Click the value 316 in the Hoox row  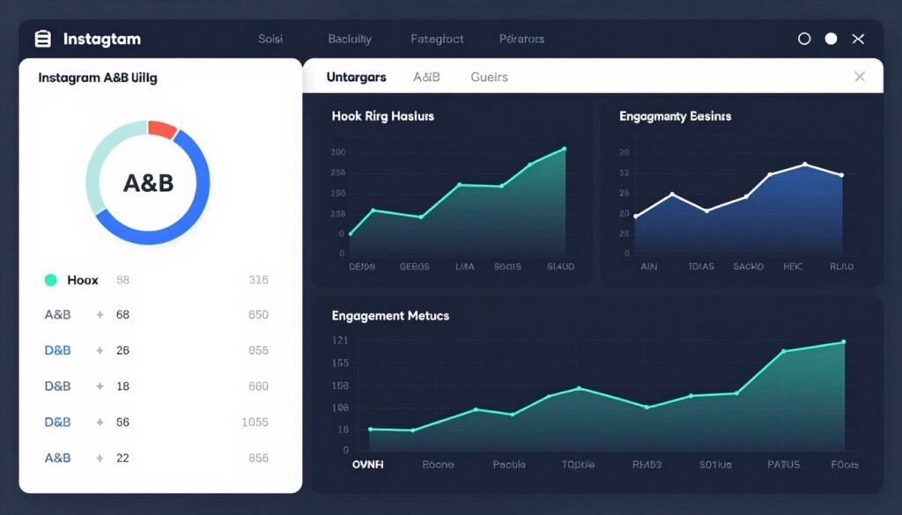[258, 280]
